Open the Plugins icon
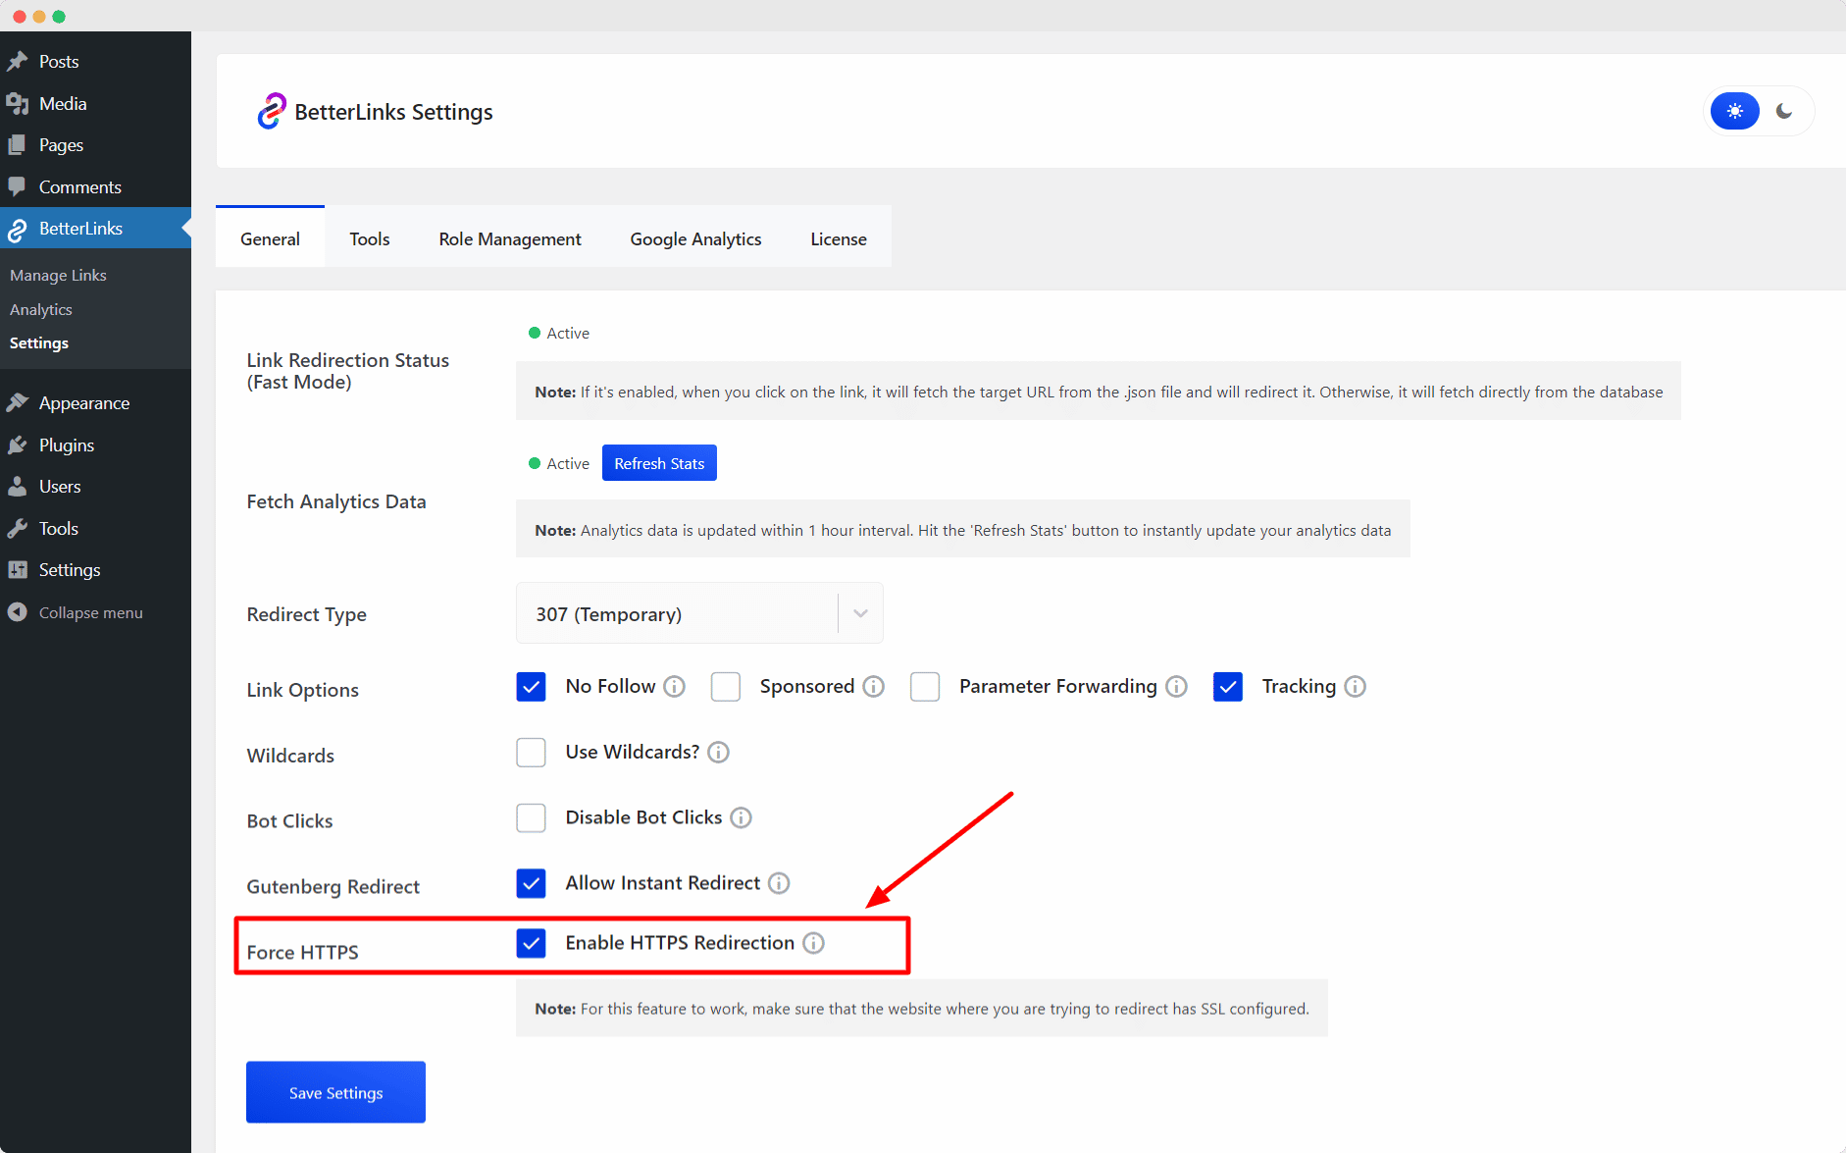The height and width of the screenshot is (1153, 1846). (18, 445)
